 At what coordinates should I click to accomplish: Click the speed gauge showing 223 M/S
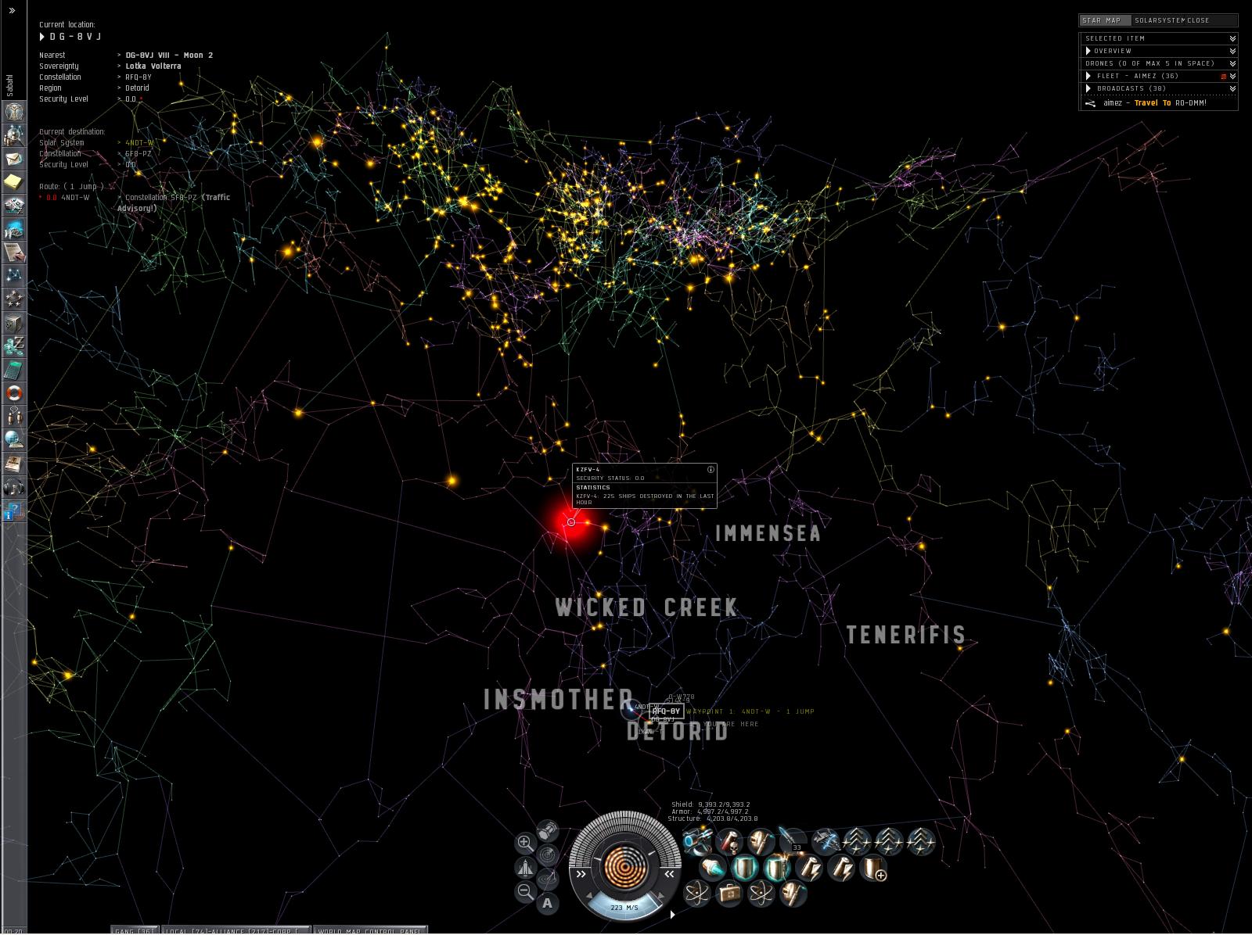tap(624, 908)
